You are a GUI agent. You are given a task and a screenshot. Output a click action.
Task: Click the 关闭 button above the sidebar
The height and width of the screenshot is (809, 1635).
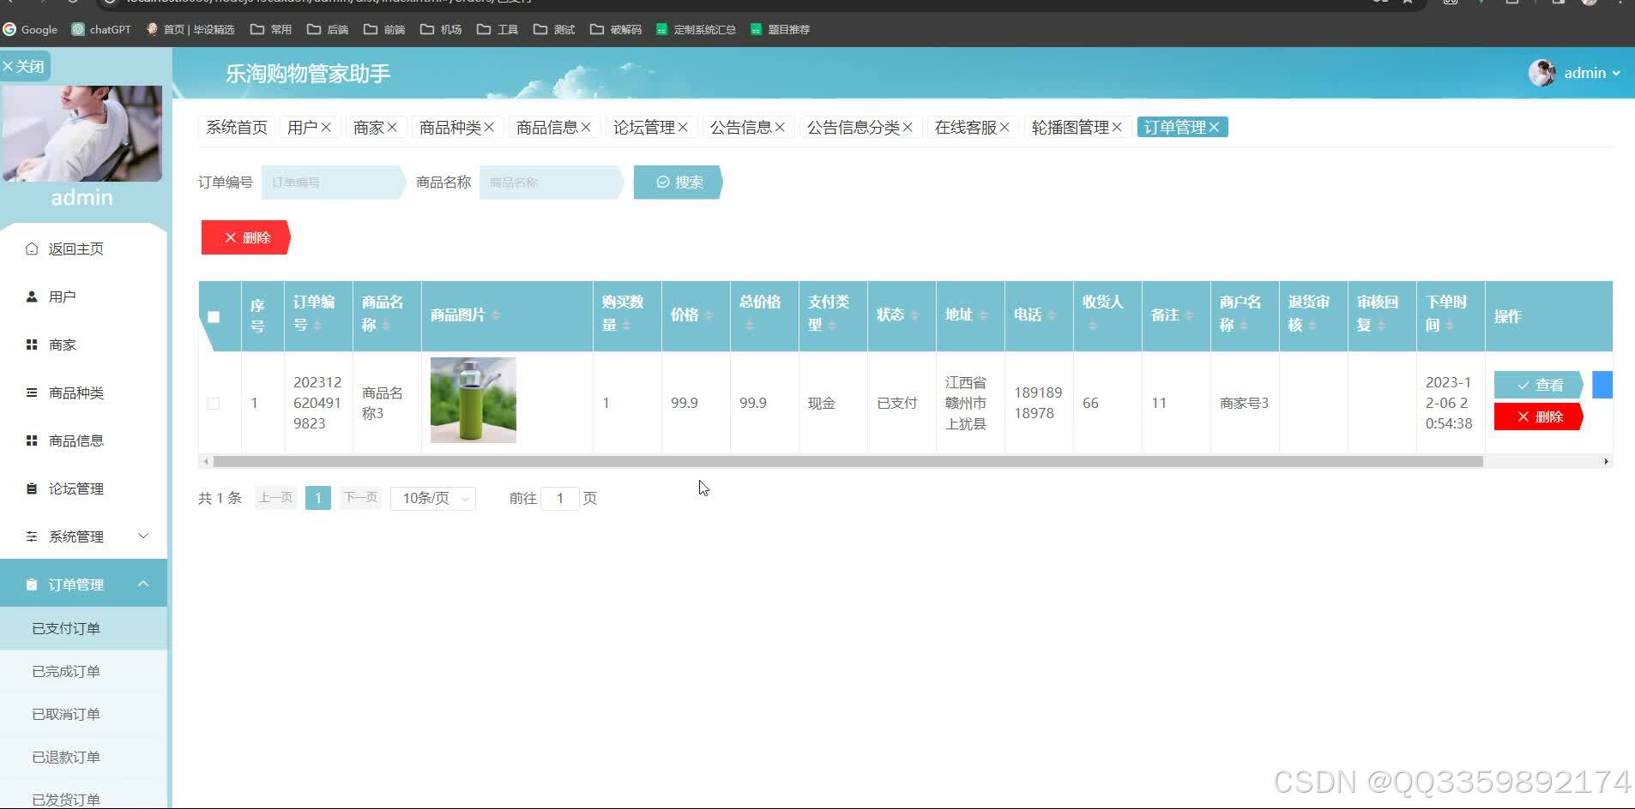coord(24,67)
